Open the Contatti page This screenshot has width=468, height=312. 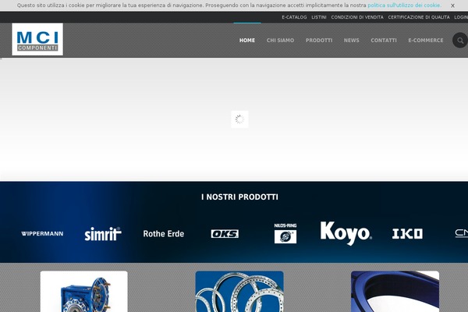coord(384,41)
